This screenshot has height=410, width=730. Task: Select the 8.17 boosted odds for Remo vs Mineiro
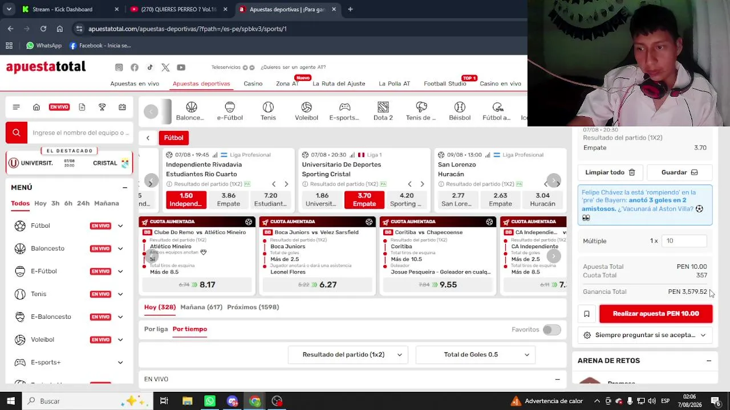click(x=197, y=285)
